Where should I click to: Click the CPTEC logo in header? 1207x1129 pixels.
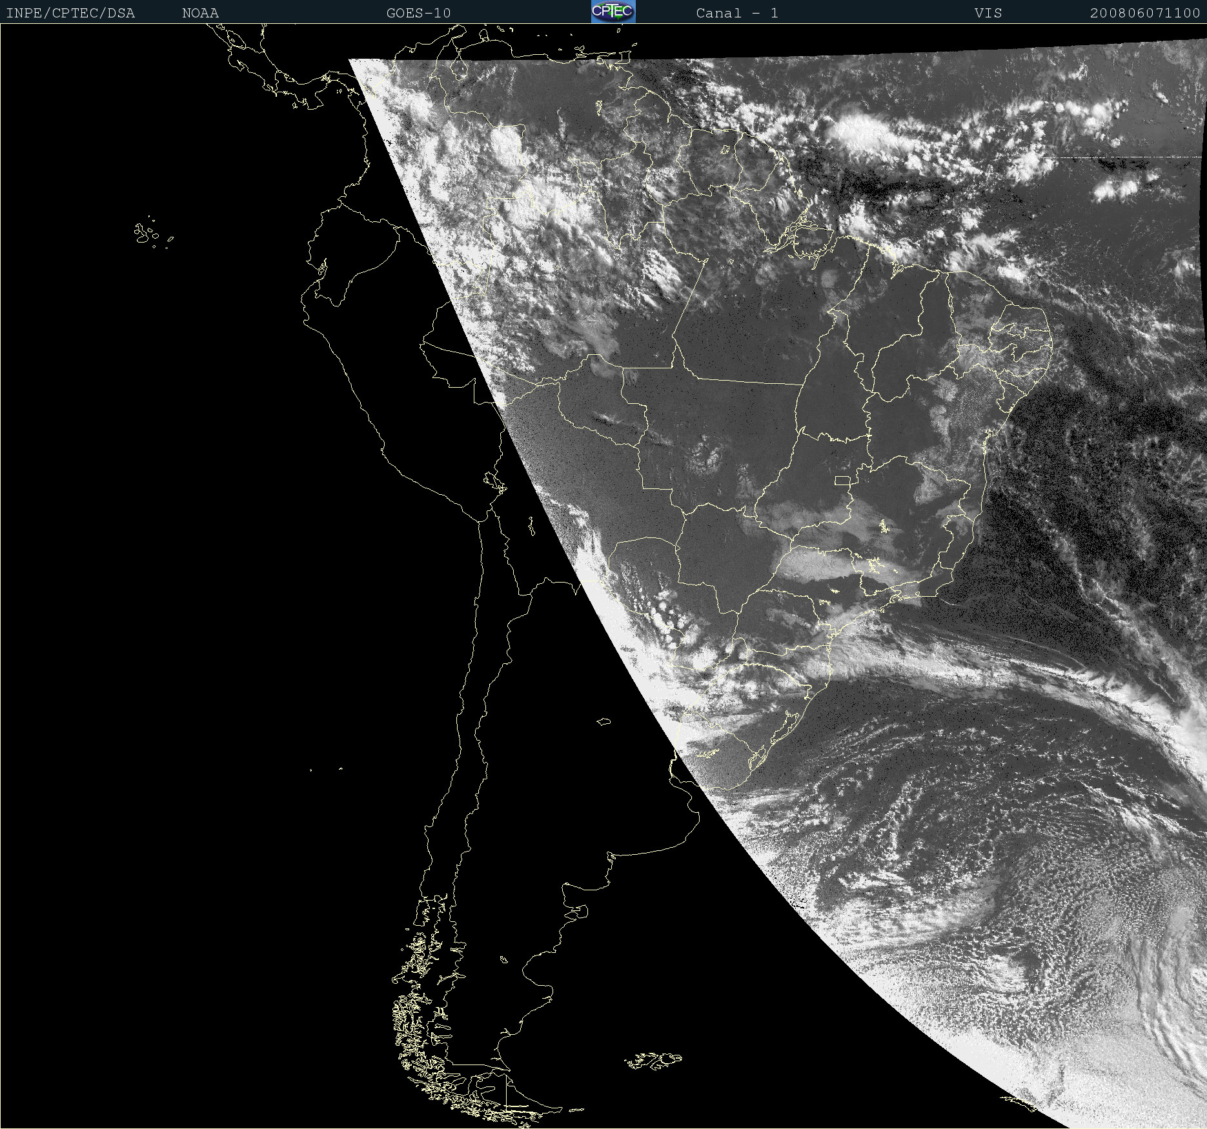pyautogui.click(x=613, y=12)
